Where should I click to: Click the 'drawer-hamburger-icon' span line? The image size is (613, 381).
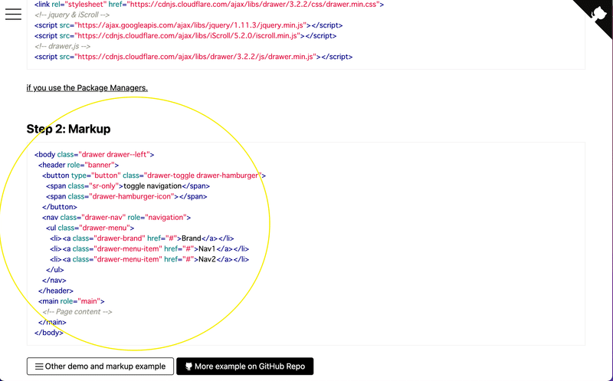[126, 196]
